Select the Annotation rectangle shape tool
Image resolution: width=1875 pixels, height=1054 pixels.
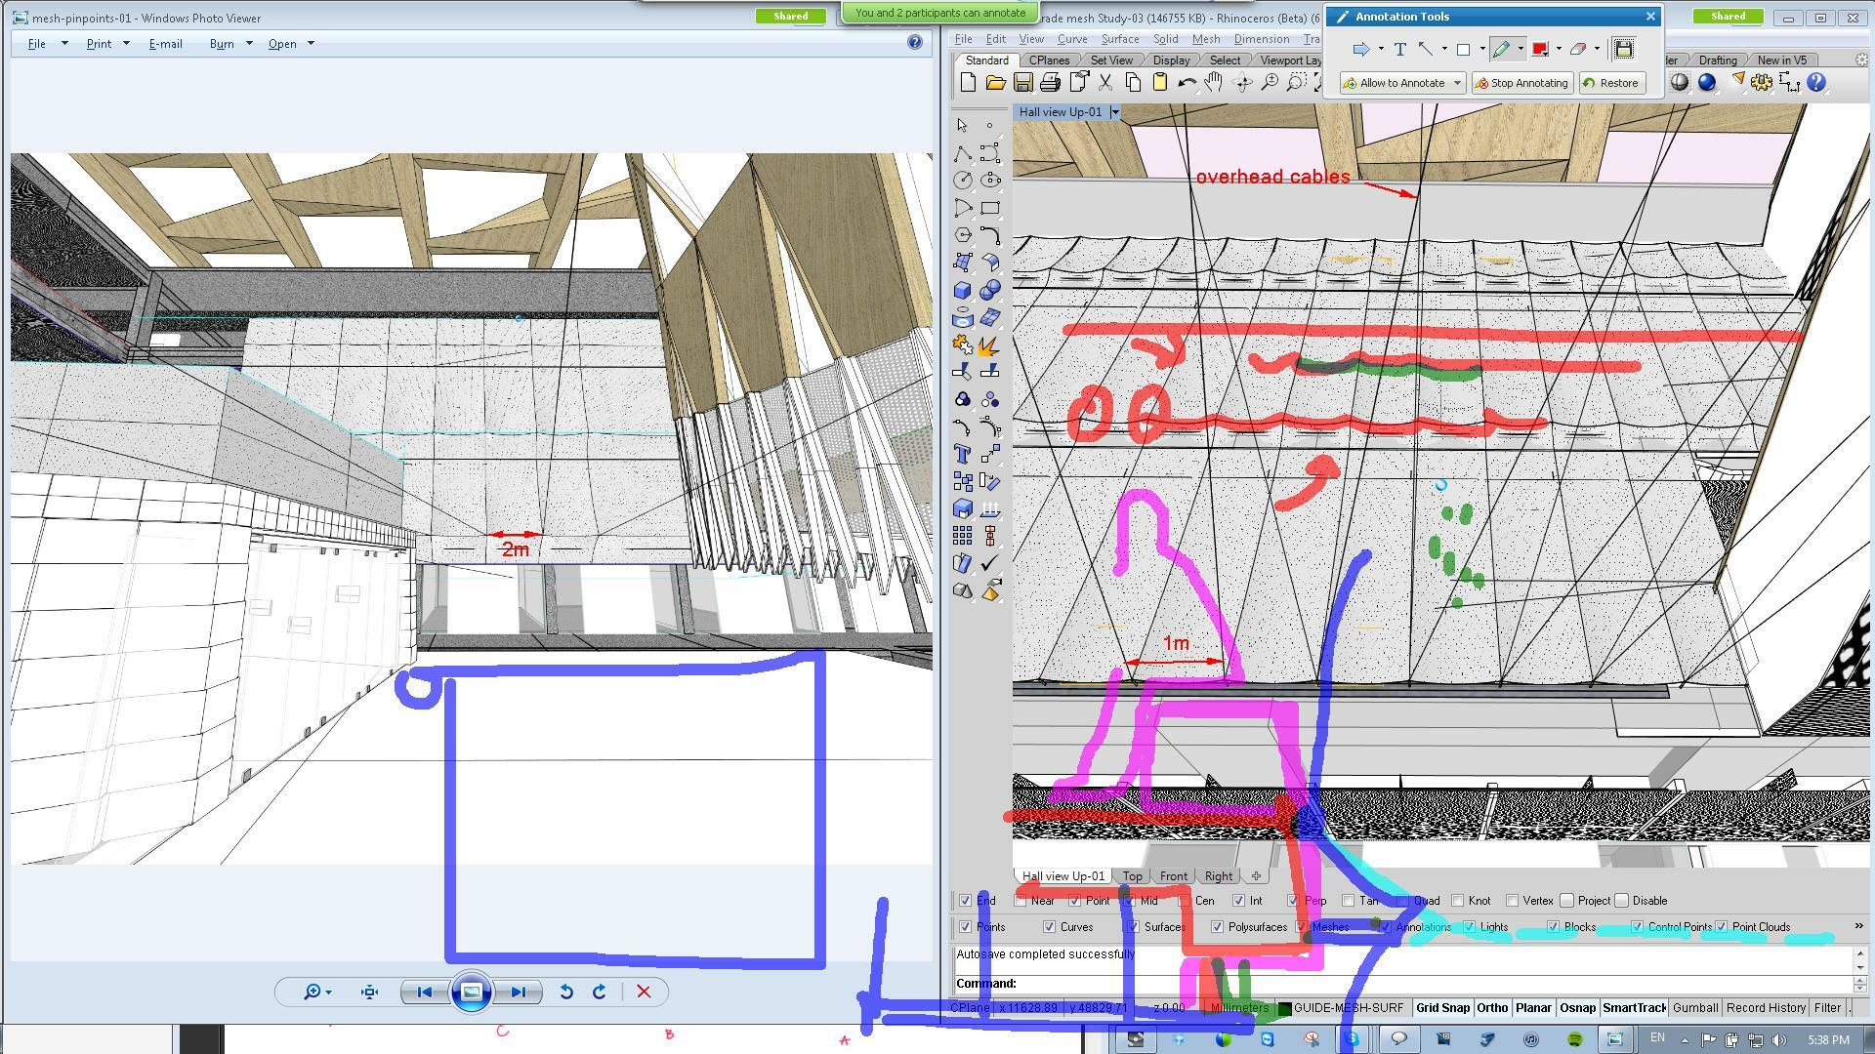click(x=1463, y=49)
